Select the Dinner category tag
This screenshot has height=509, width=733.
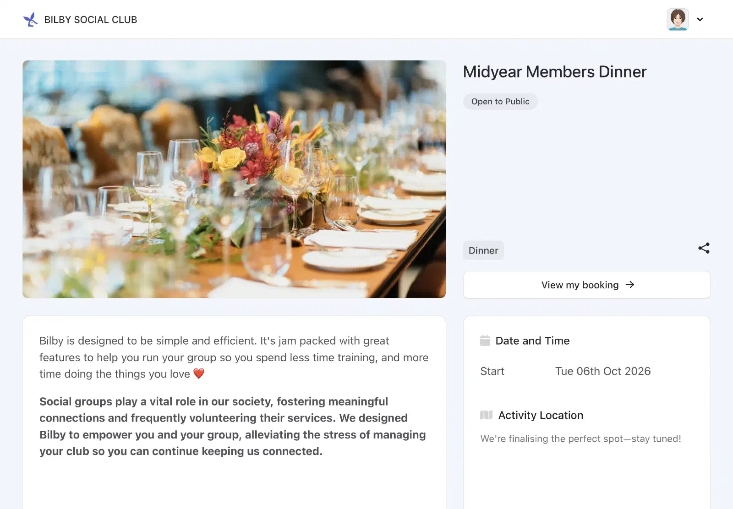483,250
